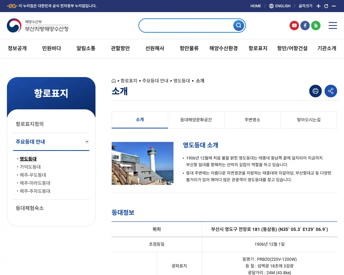The image size is (344, 275).
Task: Click inside the search input field
Action: tap(186, 26)
